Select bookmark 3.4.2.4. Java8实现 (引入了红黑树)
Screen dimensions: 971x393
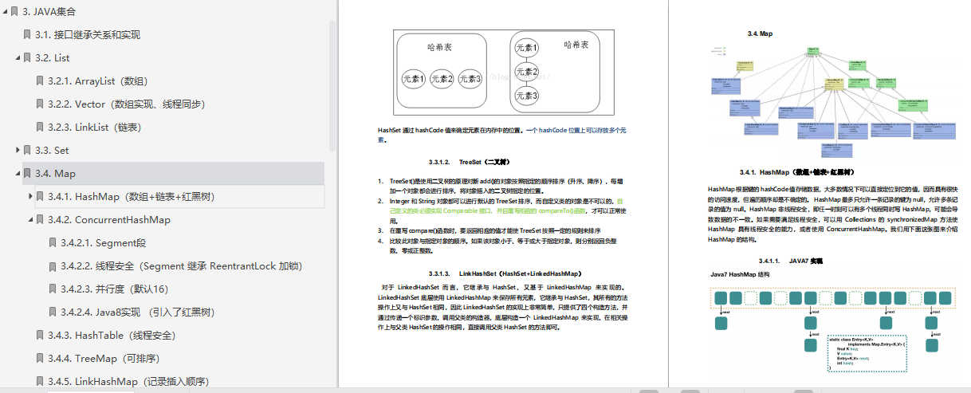pyautogui.click(x=137, y=312)
